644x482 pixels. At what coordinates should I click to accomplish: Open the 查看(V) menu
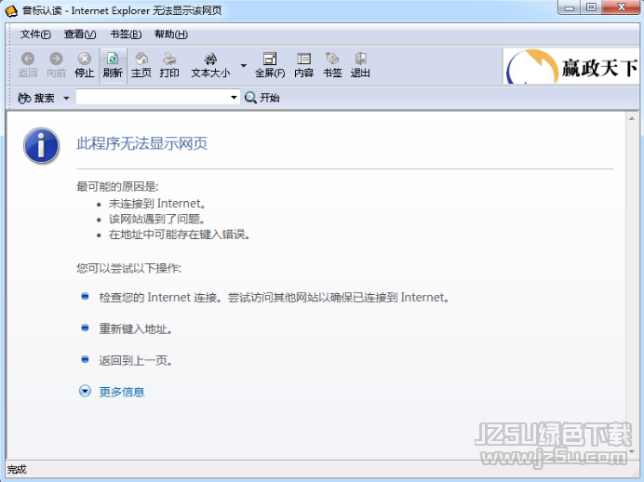[80, 34]
